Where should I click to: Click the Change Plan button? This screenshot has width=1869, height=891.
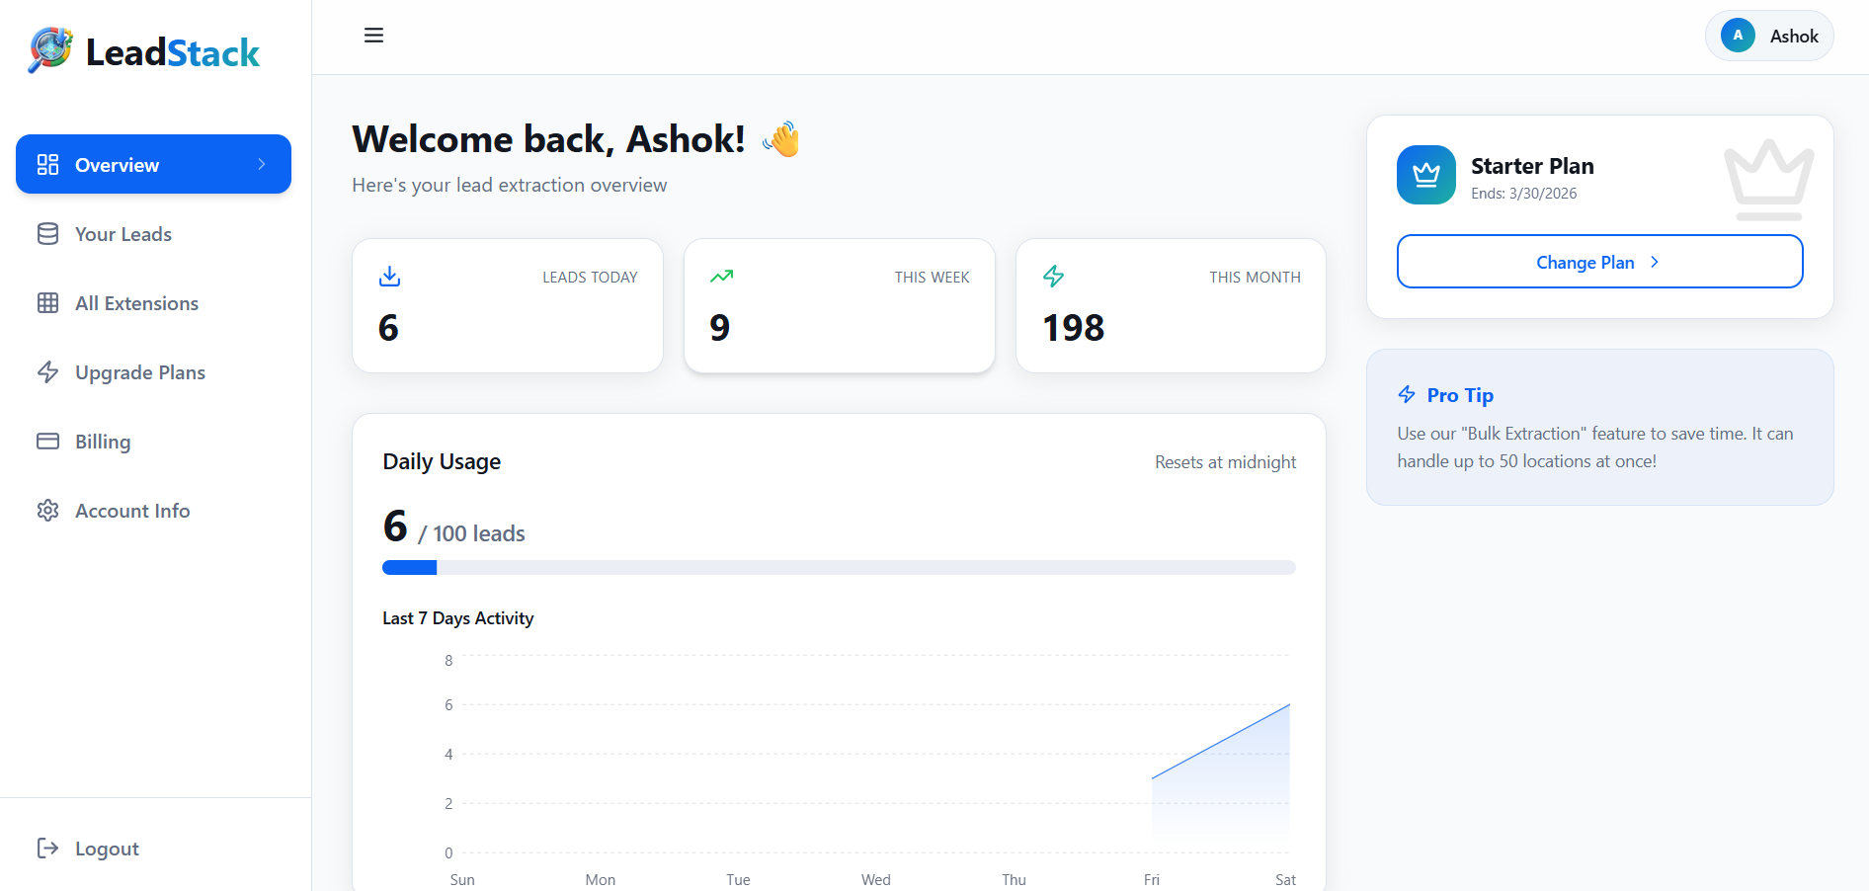coord(1598,262)
